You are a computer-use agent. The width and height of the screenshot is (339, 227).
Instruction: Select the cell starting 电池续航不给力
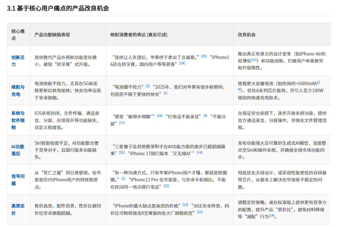coord(68,91)
